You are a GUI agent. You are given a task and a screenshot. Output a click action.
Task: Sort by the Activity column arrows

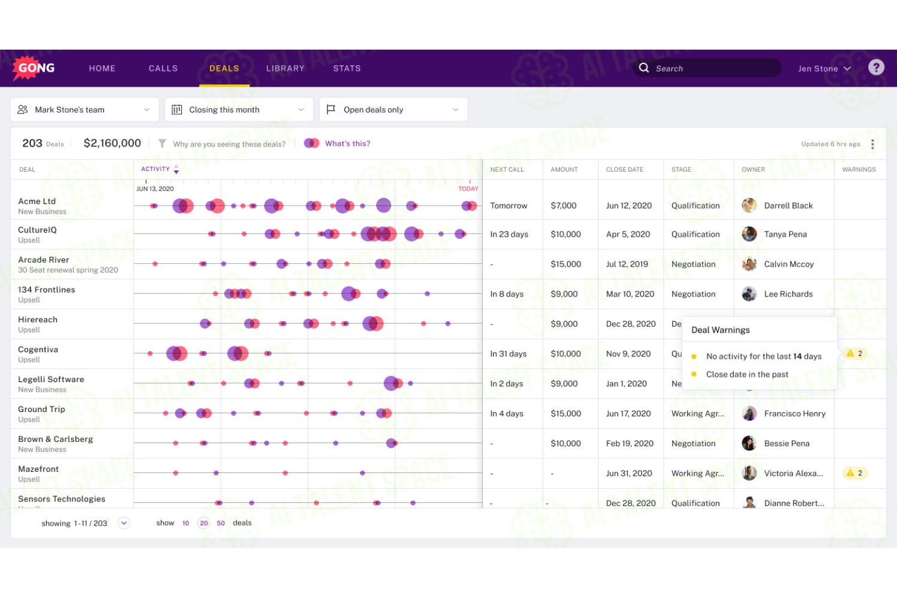176,169
